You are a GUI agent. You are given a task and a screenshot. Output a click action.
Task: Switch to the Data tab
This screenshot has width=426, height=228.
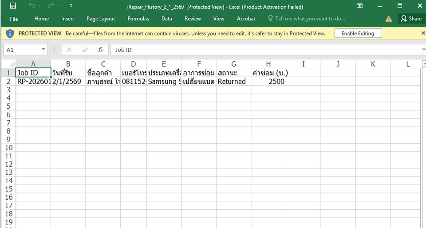[166, 19]
